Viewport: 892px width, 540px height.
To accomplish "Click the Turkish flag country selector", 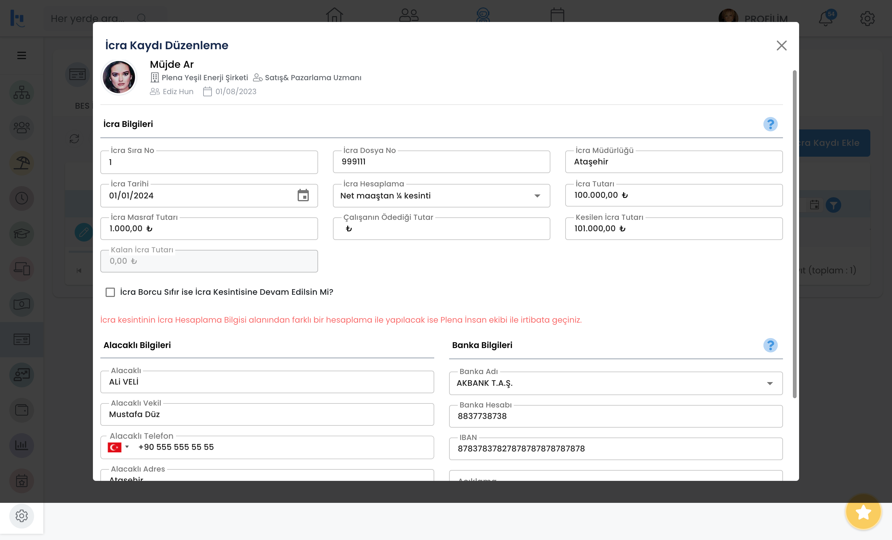I will coord(114,447).
